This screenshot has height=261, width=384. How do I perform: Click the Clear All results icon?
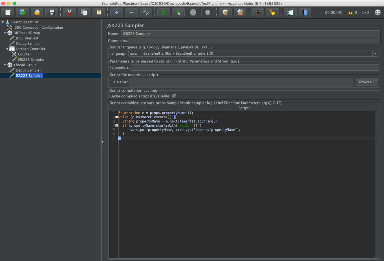click(x=240, y=12)
